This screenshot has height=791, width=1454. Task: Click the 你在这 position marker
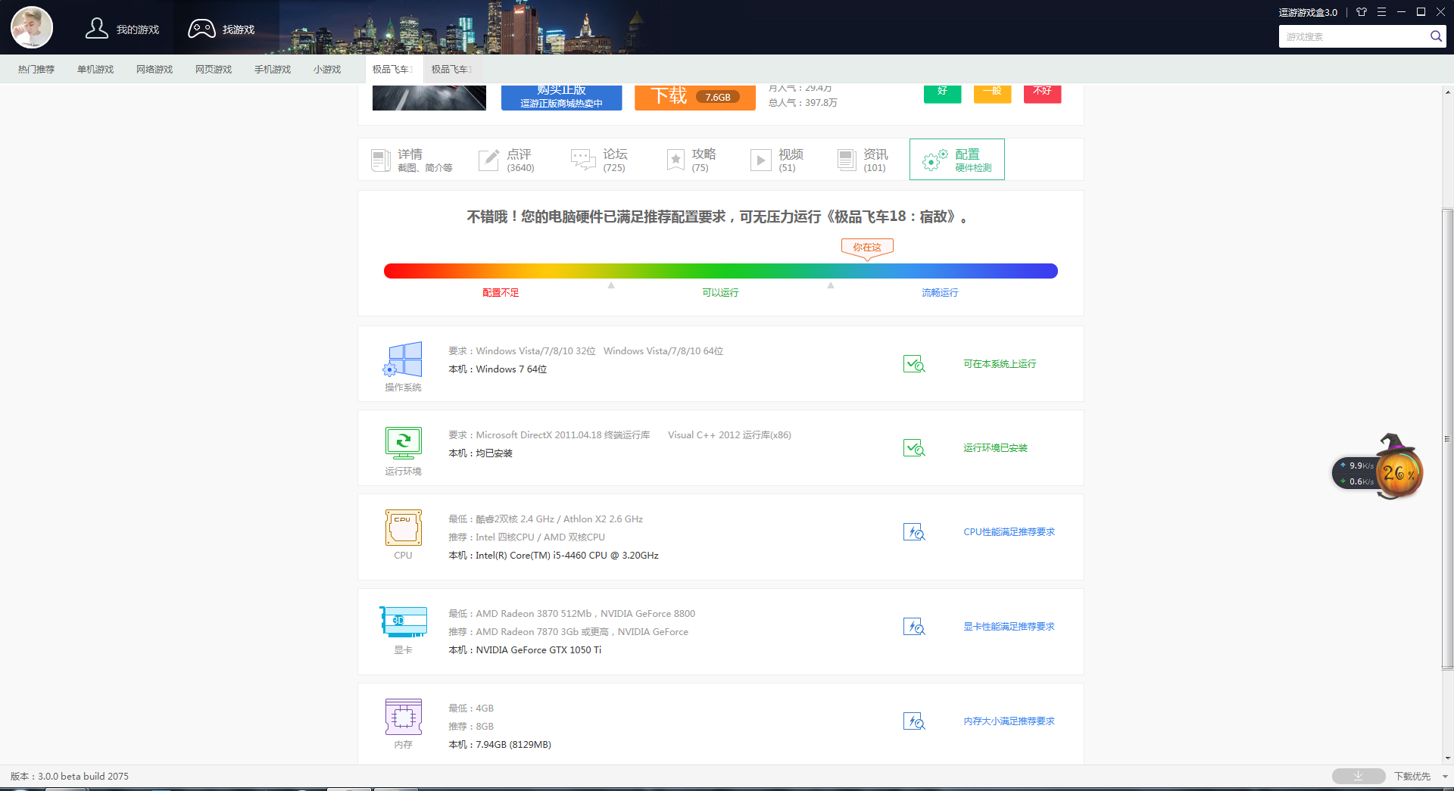click(x=867, y=248)
